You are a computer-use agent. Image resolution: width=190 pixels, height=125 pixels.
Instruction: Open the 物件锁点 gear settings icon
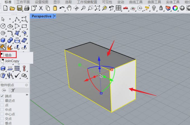click(27, 85)
